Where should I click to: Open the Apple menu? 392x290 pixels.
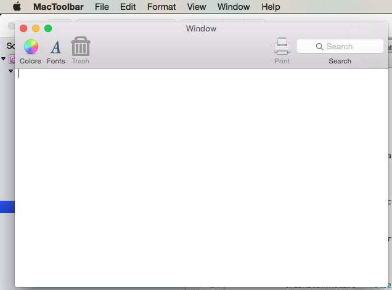(x=17, y=7)
